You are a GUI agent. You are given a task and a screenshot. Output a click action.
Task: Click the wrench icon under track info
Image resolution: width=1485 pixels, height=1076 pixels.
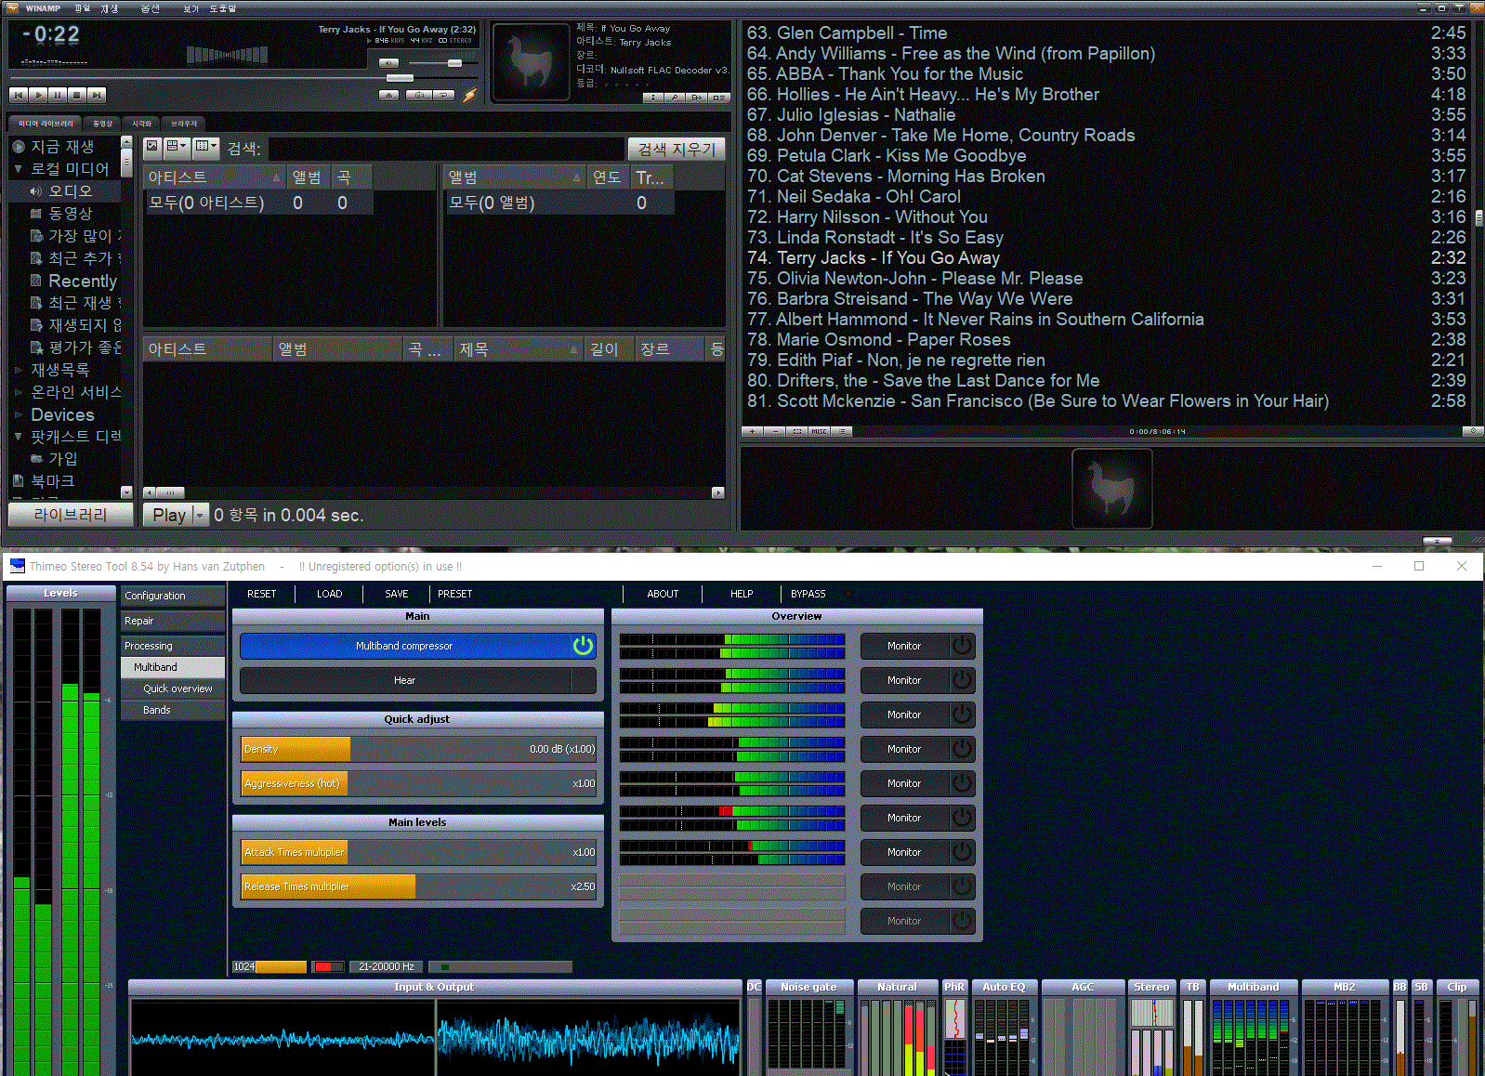click(676, 97)
